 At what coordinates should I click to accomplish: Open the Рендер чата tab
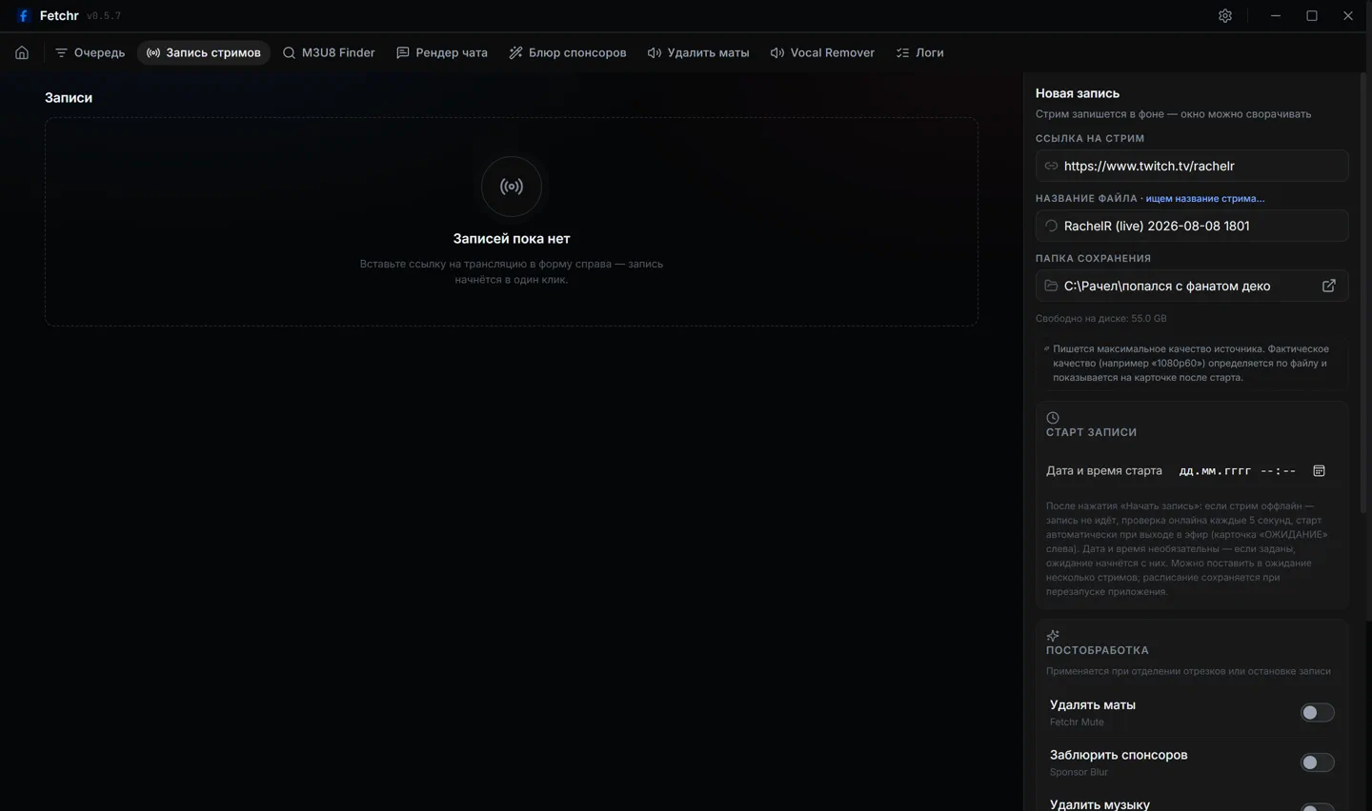coord(442,52)
